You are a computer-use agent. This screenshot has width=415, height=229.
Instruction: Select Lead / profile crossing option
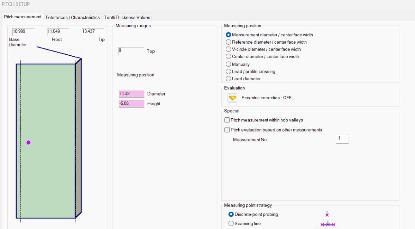click(x=228, y=72)
